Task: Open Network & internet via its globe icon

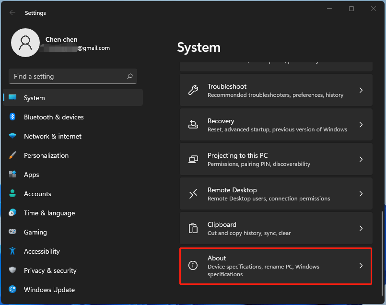Action: (13, 136)
